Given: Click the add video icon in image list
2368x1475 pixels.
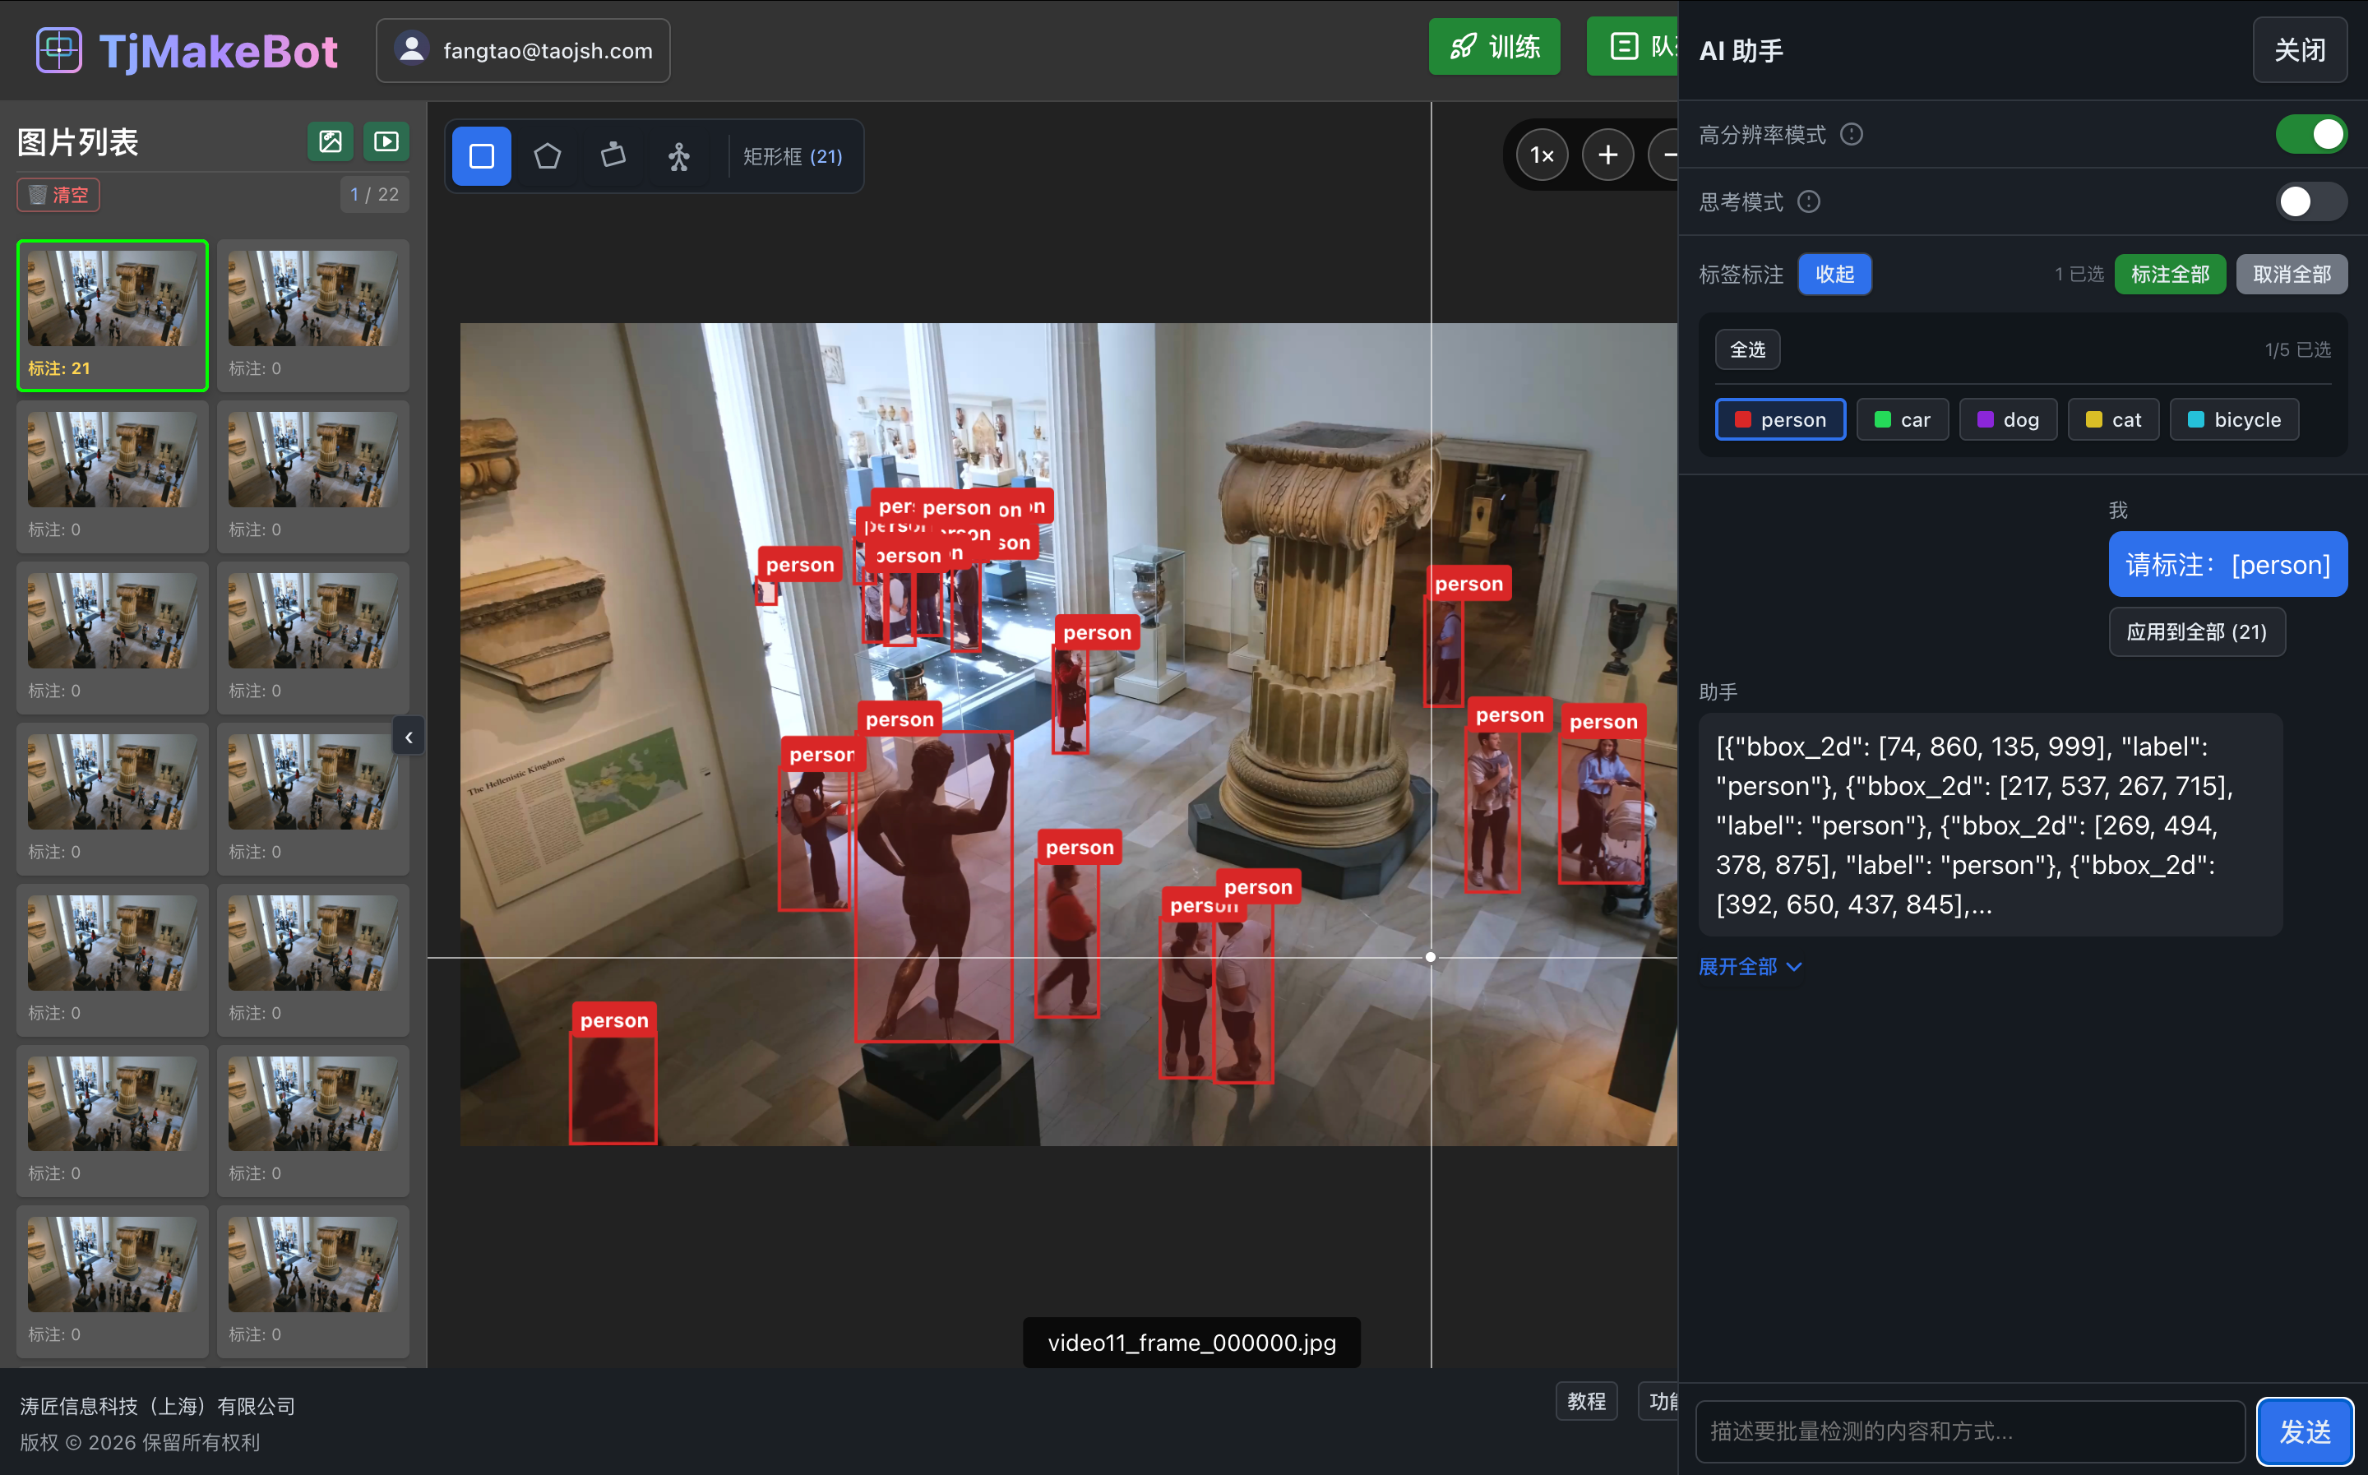Looking at the screenshot, I should 386,141.
